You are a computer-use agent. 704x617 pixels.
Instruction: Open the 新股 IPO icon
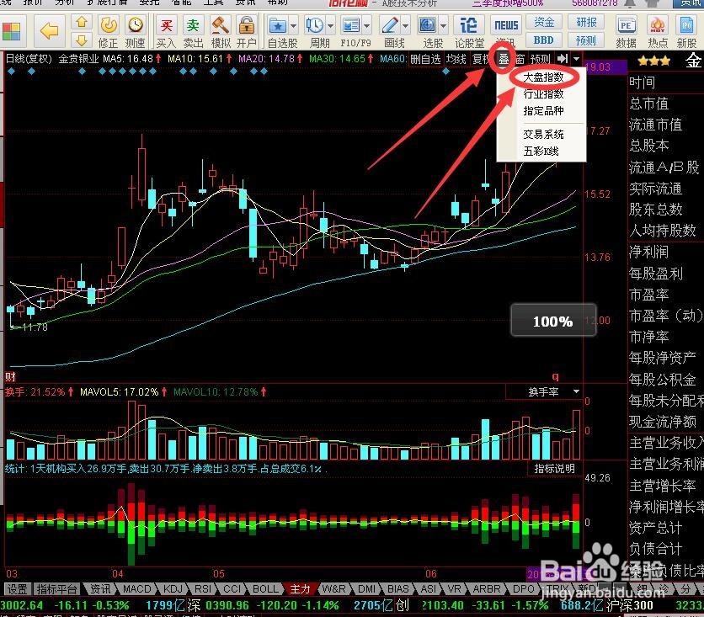pyautogui.click(x=686, y=32)
